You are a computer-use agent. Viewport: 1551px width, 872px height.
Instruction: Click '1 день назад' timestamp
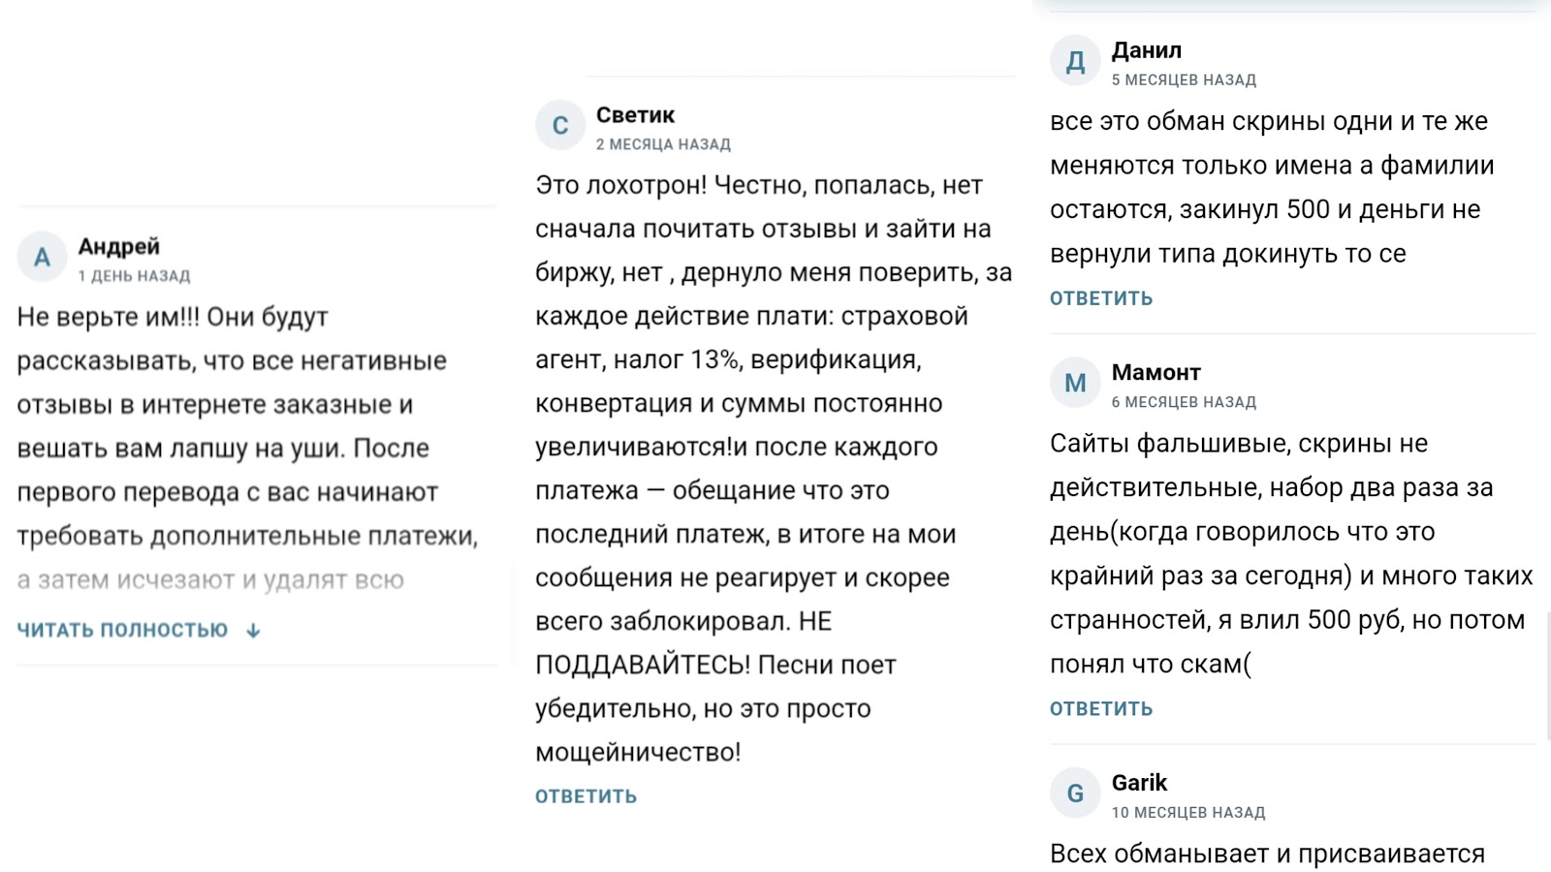134,276
